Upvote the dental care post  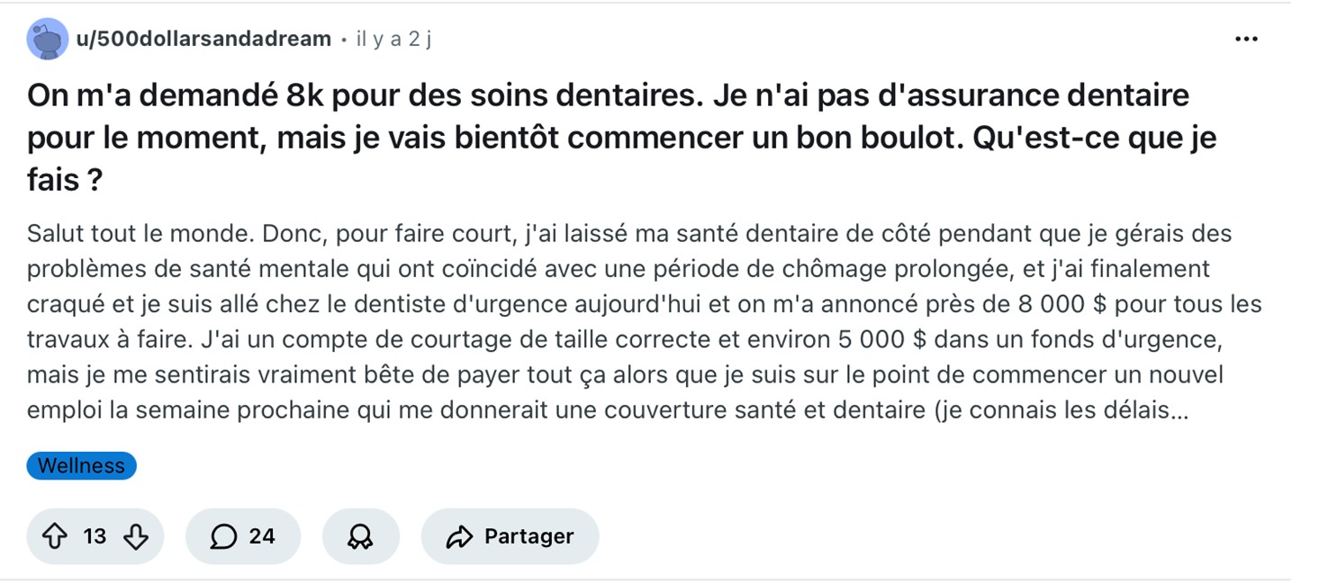55,537
